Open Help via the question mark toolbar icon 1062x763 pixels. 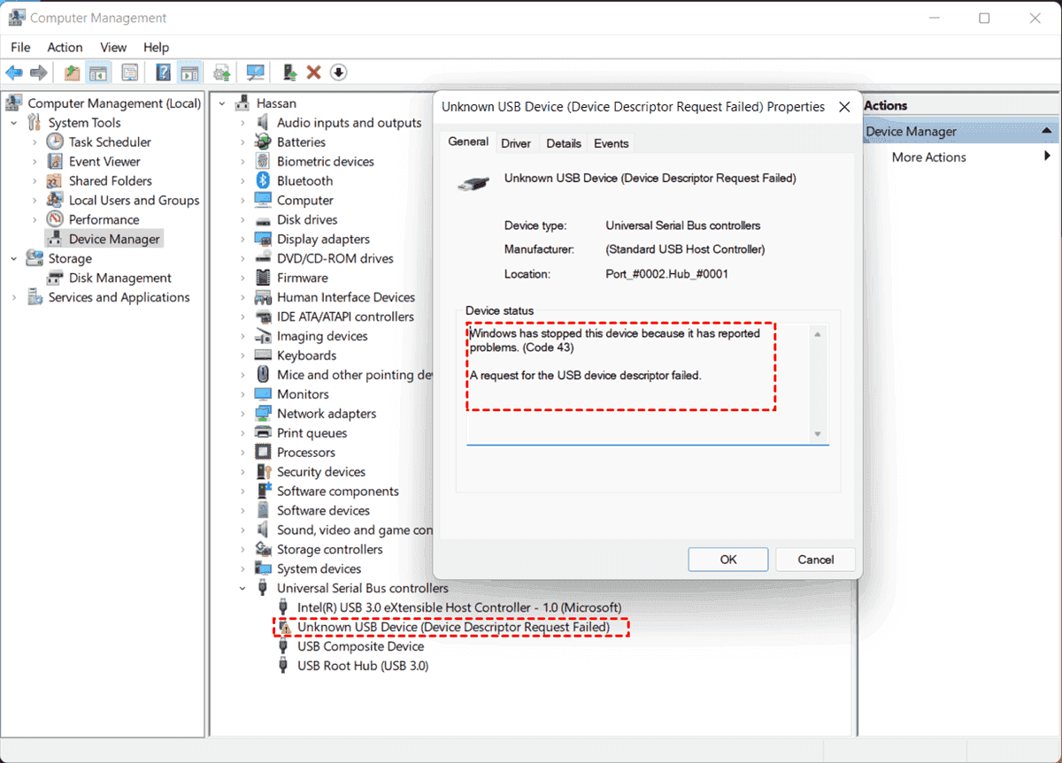[164, 72]
